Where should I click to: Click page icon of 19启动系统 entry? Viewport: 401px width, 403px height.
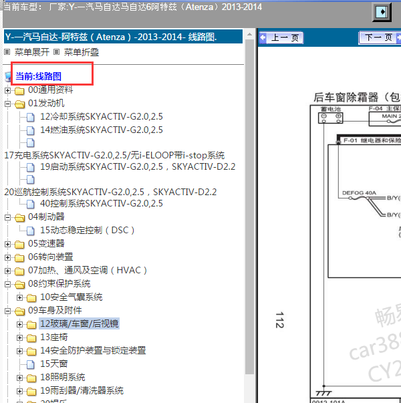pyautogui.click(x=31, y=168)
